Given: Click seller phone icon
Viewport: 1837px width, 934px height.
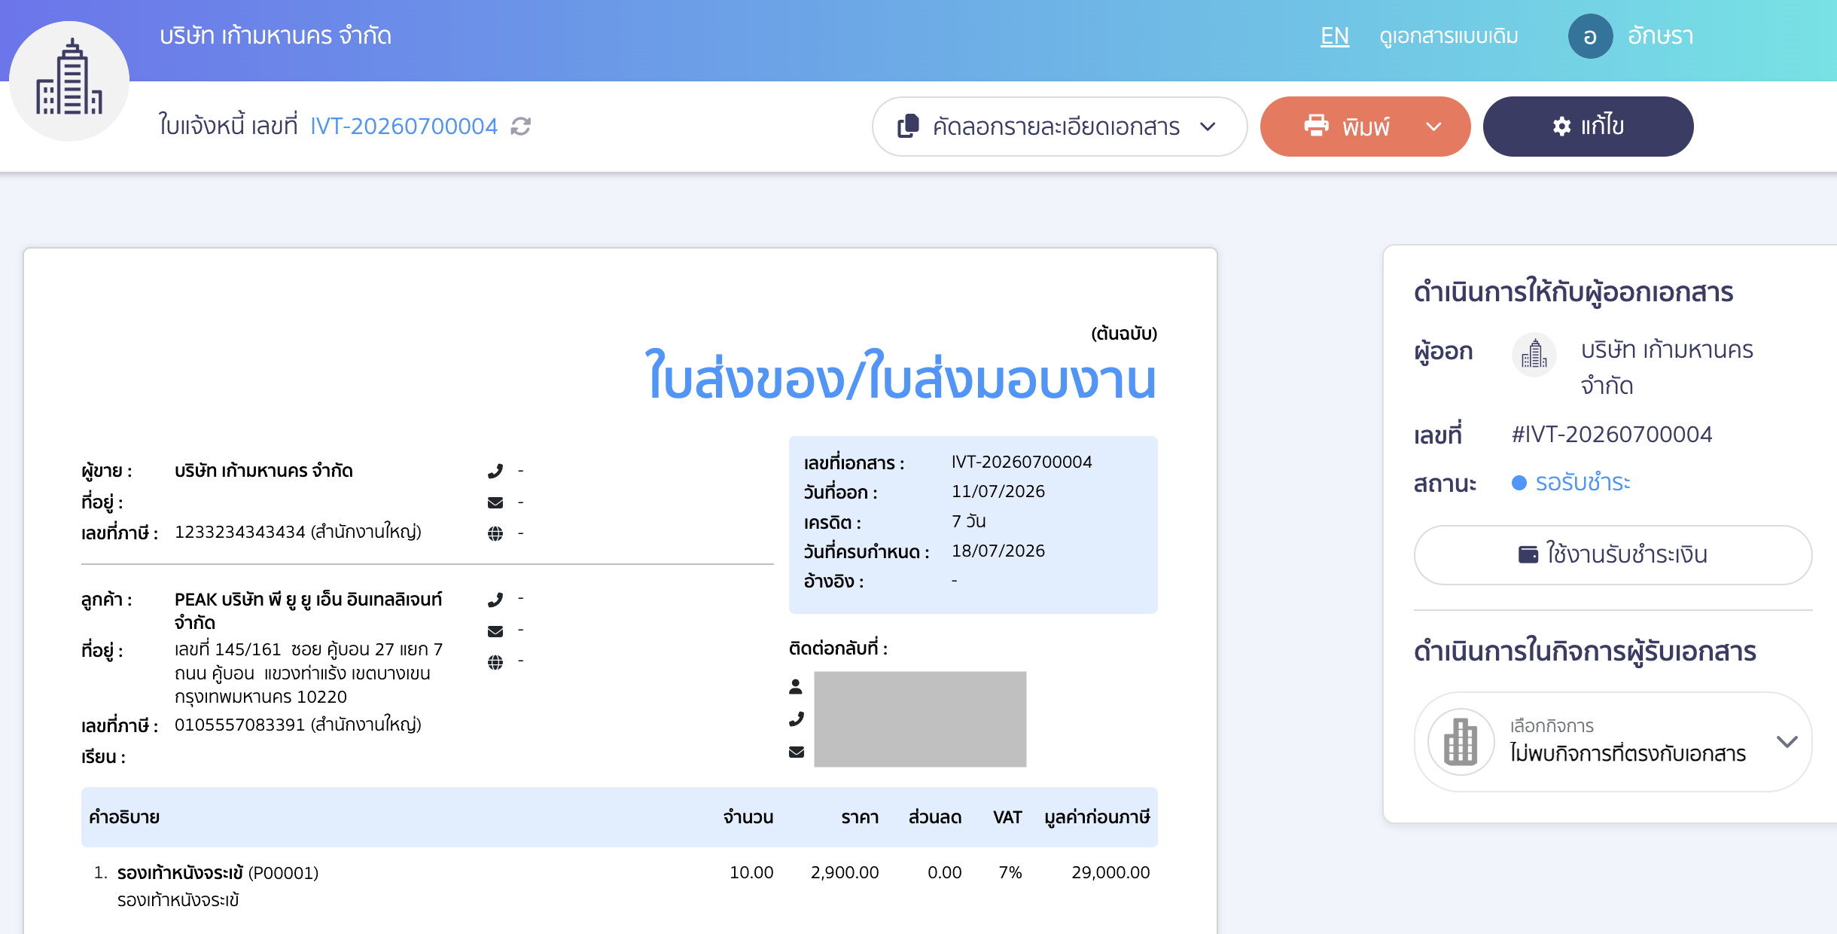Looking at the screenshot, I should coord(495,471).
